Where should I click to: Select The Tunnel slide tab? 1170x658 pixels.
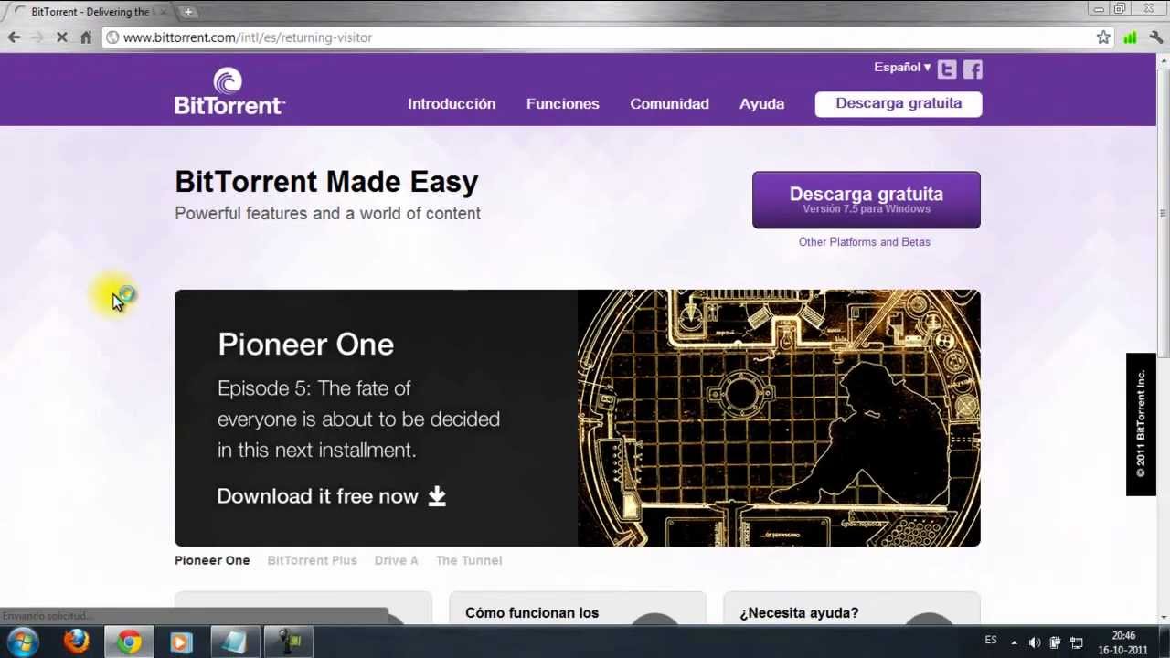coord(469,560)
